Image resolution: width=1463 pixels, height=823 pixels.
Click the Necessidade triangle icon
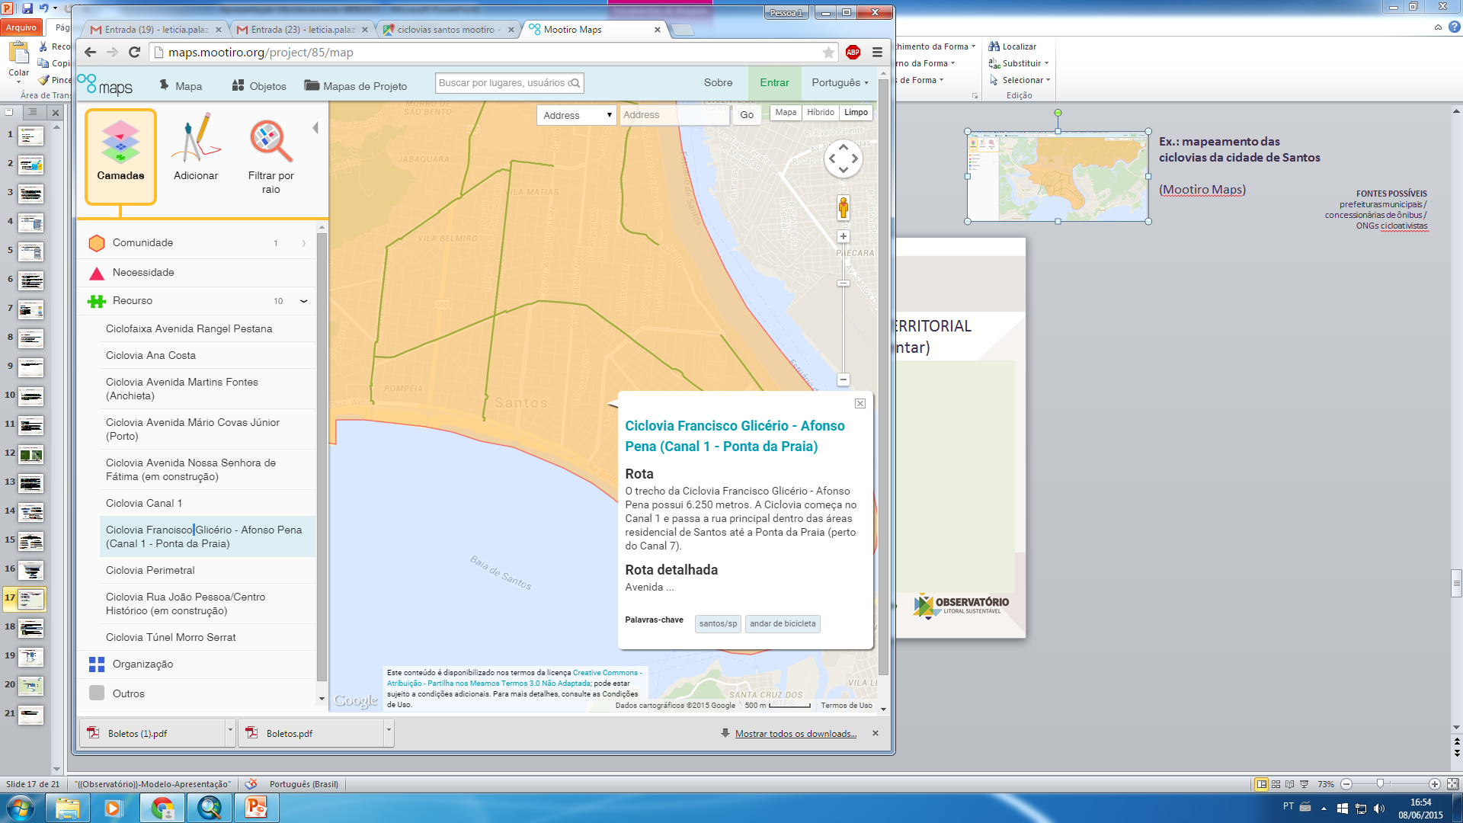pos(97,273)
